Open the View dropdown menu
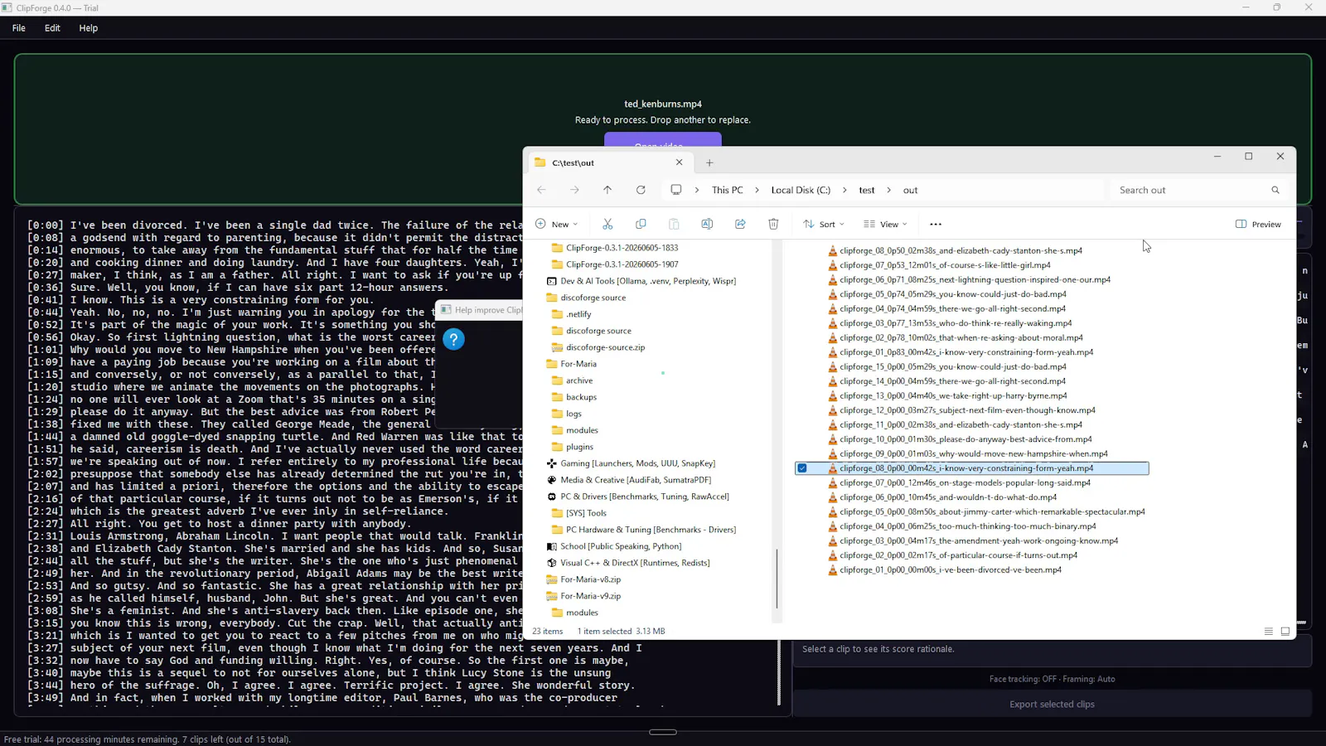This screenshot has width=1326, height=746. [885, 224]
